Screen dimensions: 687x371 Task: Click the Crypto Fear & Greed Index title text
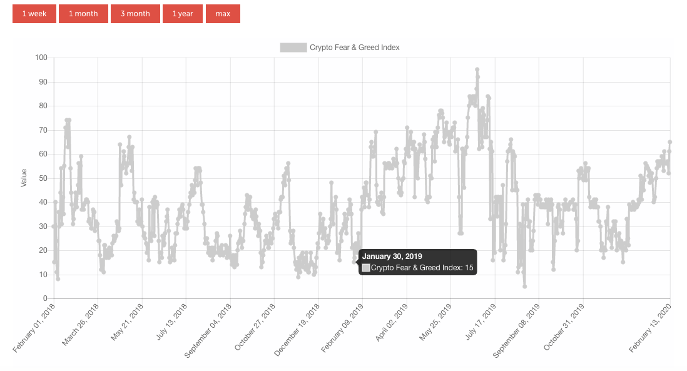coord(355,47)
